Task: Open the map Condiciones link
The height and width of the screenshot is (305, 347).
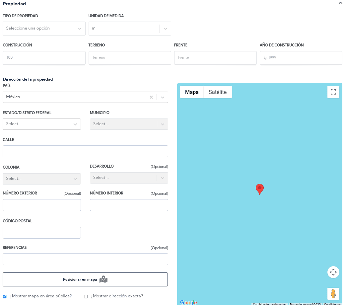Action: click(x=332, y=304)
